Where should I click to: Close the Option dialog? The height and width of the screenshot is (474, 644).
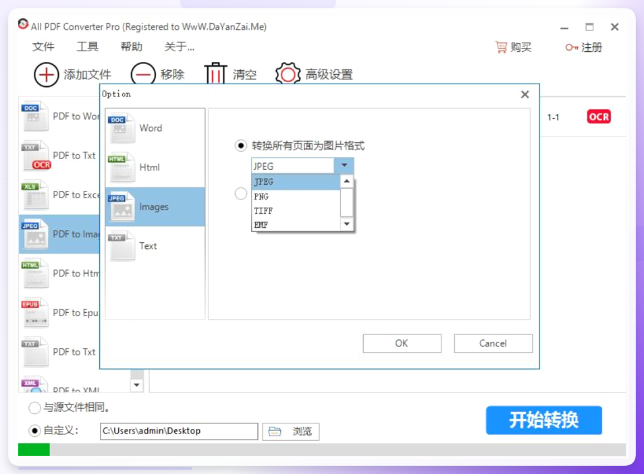(525, 94)
